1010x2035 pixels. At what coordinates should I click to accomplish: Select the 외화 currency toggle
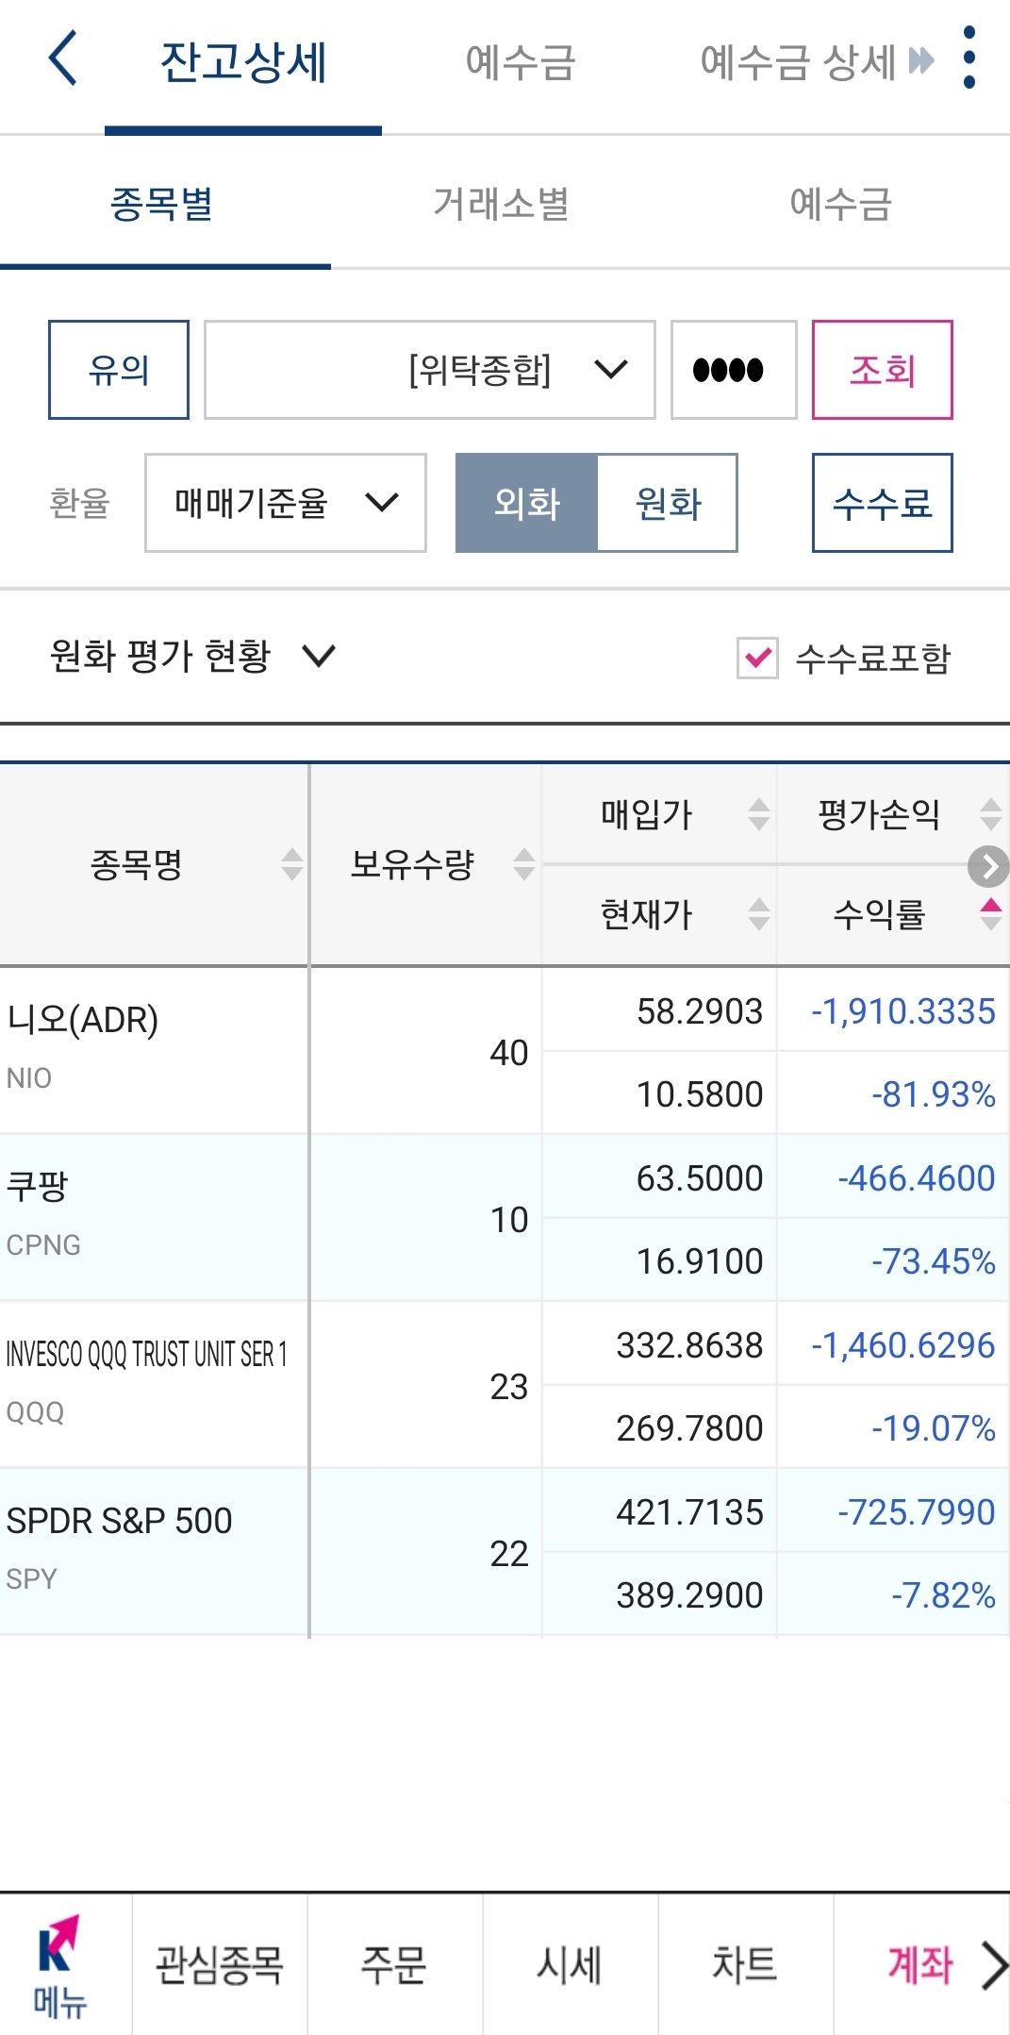click(526, 503)
